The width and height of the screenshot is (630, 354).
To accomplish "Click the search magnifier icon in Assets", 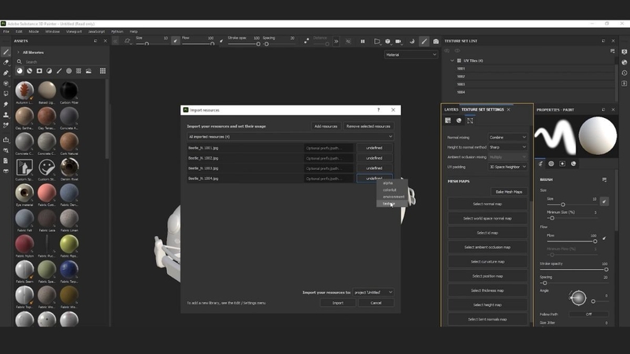I will click(19, 62).
